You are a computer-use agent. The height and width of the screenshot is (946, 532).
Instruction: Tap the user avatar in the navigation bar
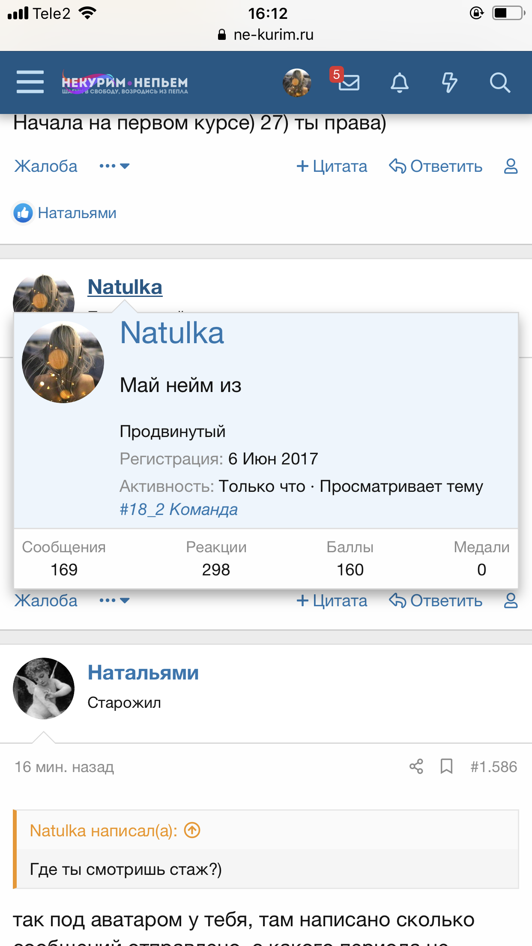coord(296,82)
